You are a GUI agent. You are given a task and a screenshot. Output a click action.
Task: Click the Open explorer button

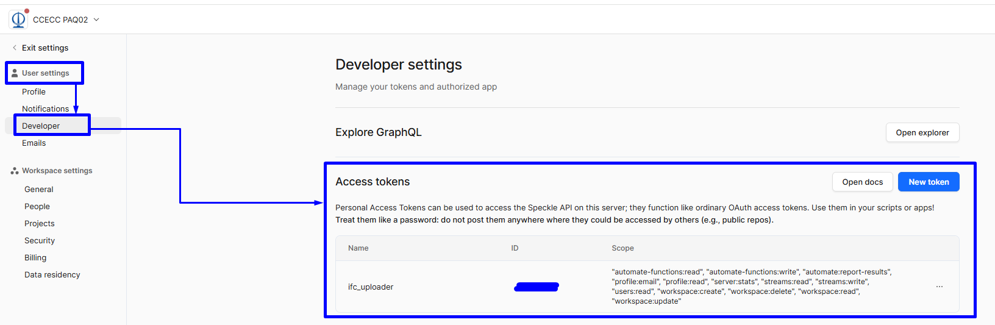[x=922, y=132]
